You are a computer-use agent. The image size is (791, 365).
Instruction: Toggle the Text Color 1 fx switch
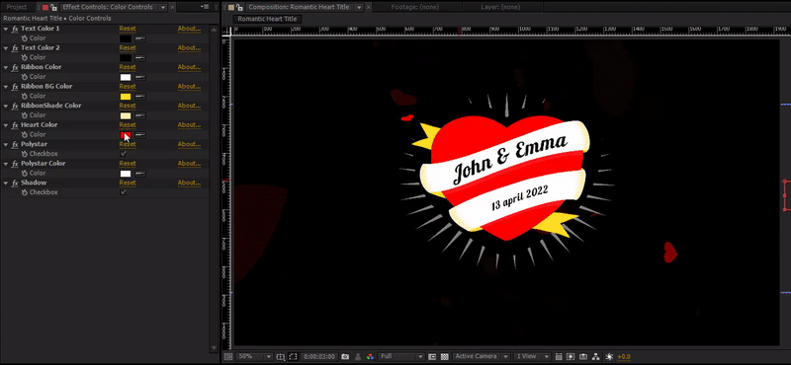pos(15,29)
